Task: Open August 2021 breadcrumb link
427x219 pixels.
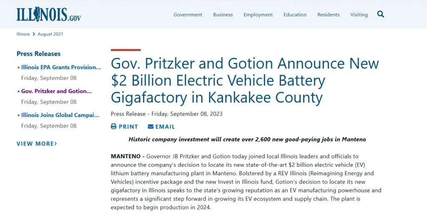Action: (50, 34)
